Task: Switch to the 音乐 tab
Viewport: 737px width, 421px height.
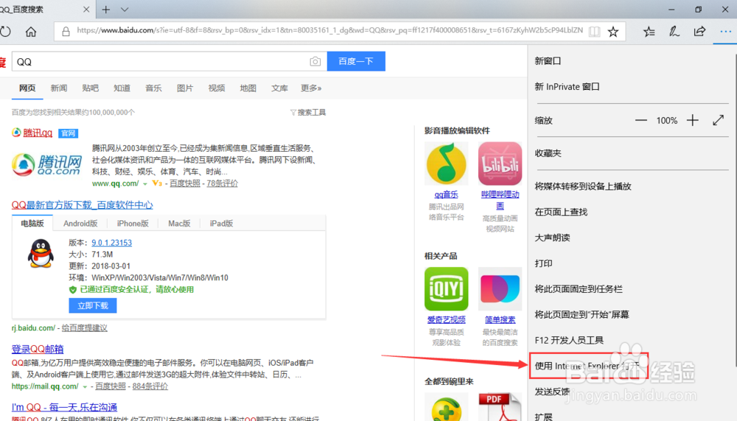Action: 153,88
